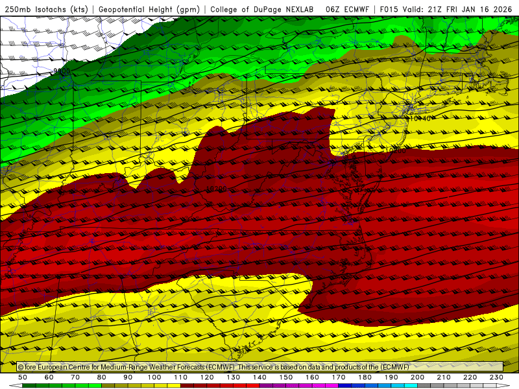The height and width of the screenshot is (389, 519).
Task: Click the 10140 height contour label
Action: [x=420, y=118]
